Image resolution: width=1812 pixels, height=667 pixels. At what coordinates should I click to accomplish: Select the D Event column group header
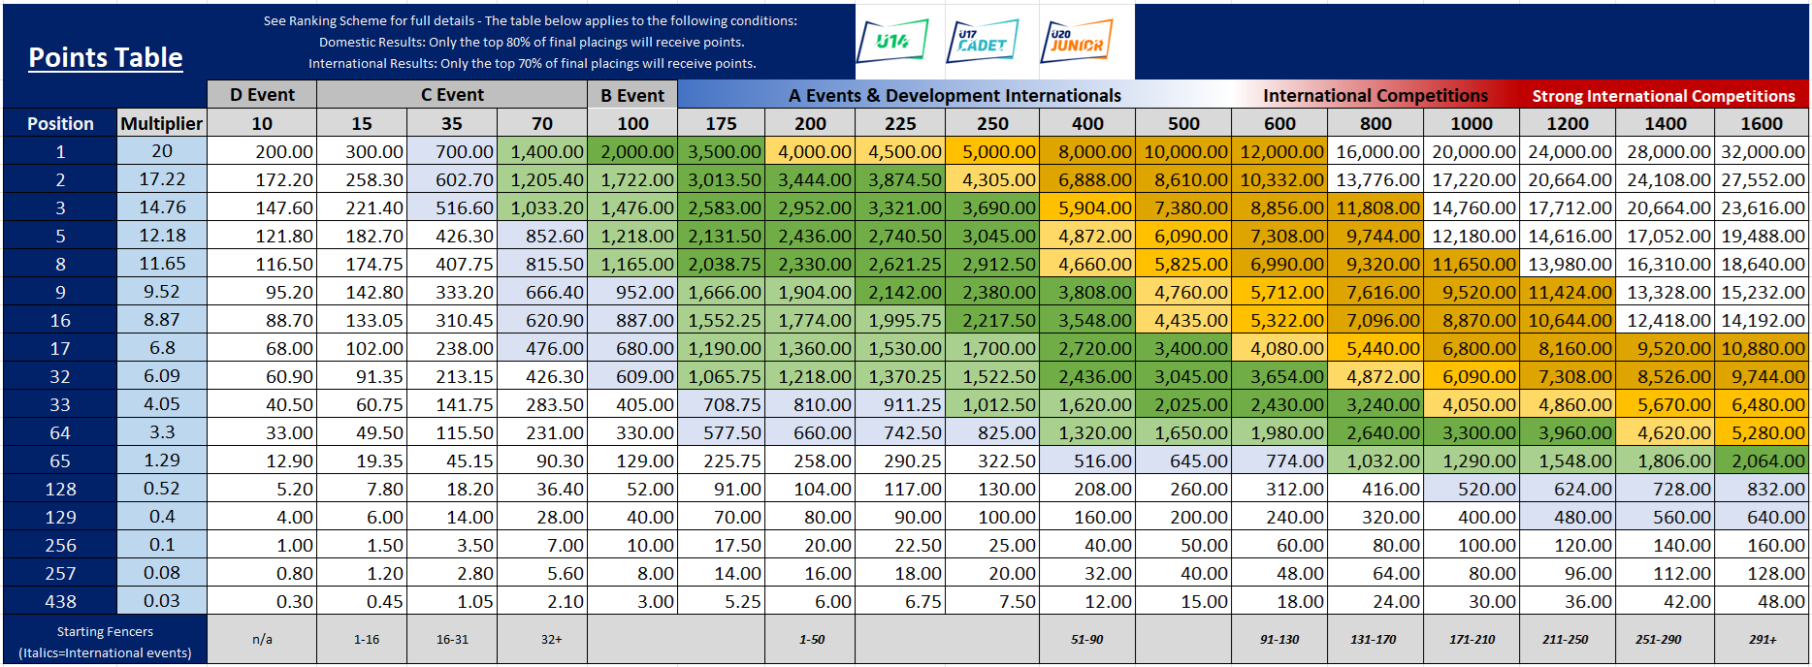pyautogui.click(x=262, y=95)
